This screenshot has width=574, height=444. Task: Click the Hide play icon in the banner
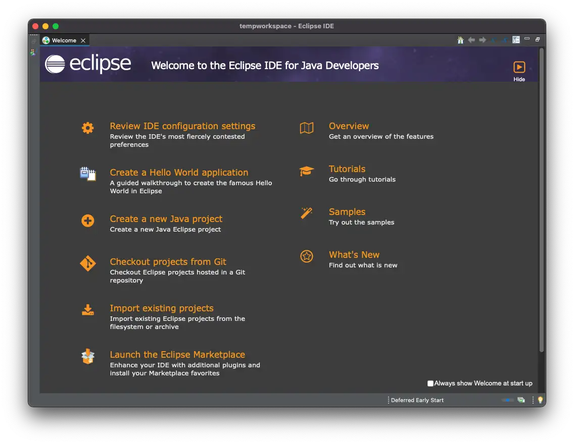click(519, 67)
